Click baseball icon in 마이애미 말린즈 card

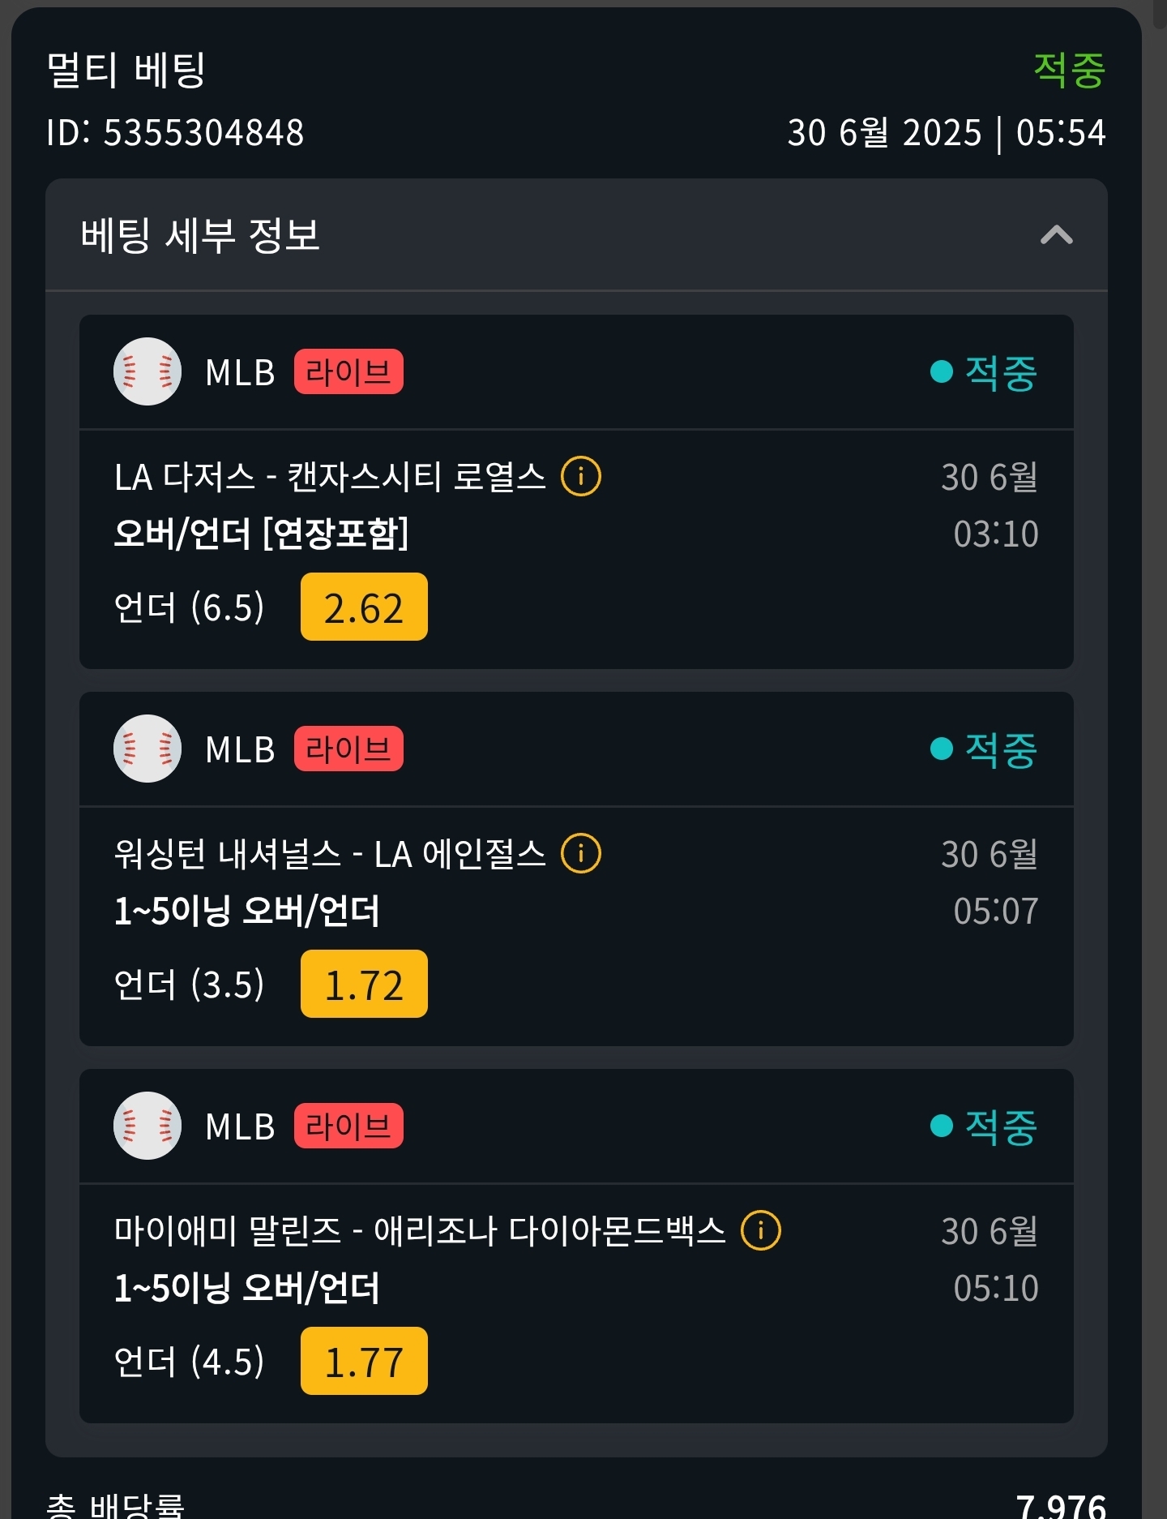coord(147,1126)
